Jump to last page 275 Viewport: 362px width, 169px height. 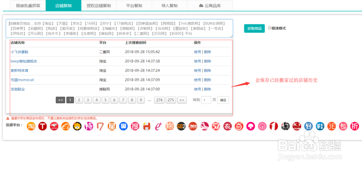point(171,100)
